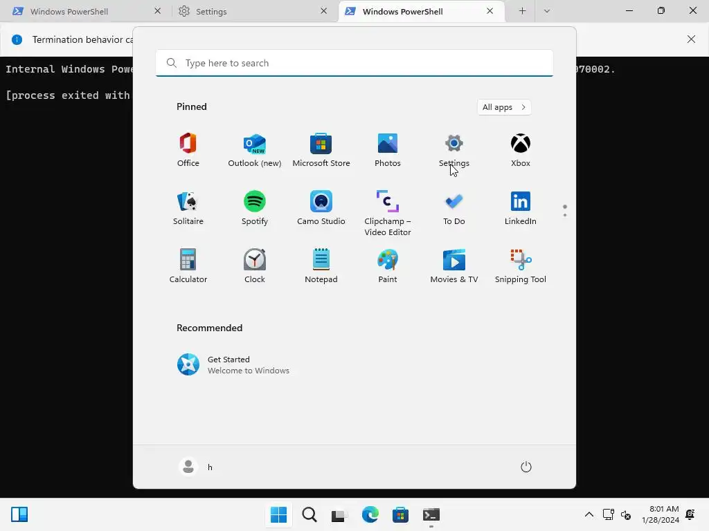This screenshot has width=709, height=531.
Task: Close the first Windows PowerShell tab
Action: tap(157, 11)
